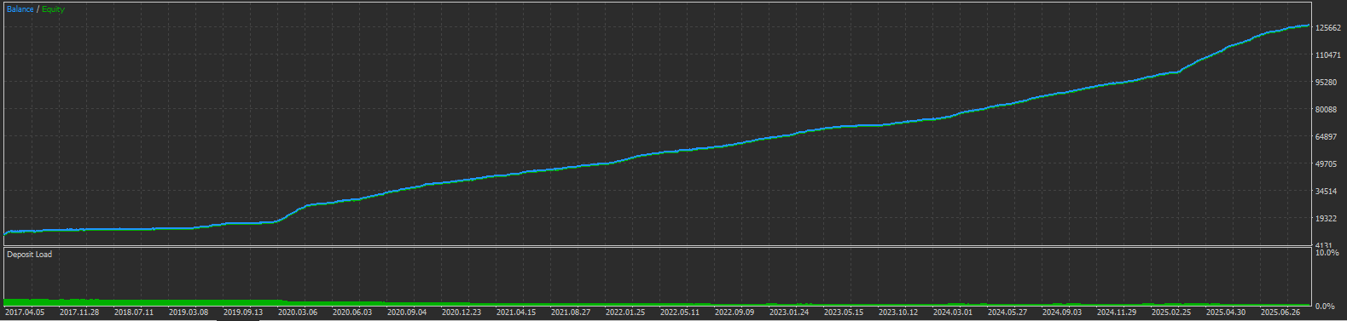Click date label 2022.09.09
The image size is (1347, 321).
[734, 312]
